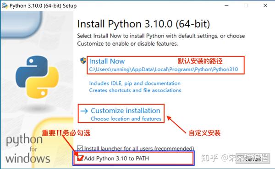This screenshot has width=275, height=169.
Task: Click the default install path text
Action: 164,69
